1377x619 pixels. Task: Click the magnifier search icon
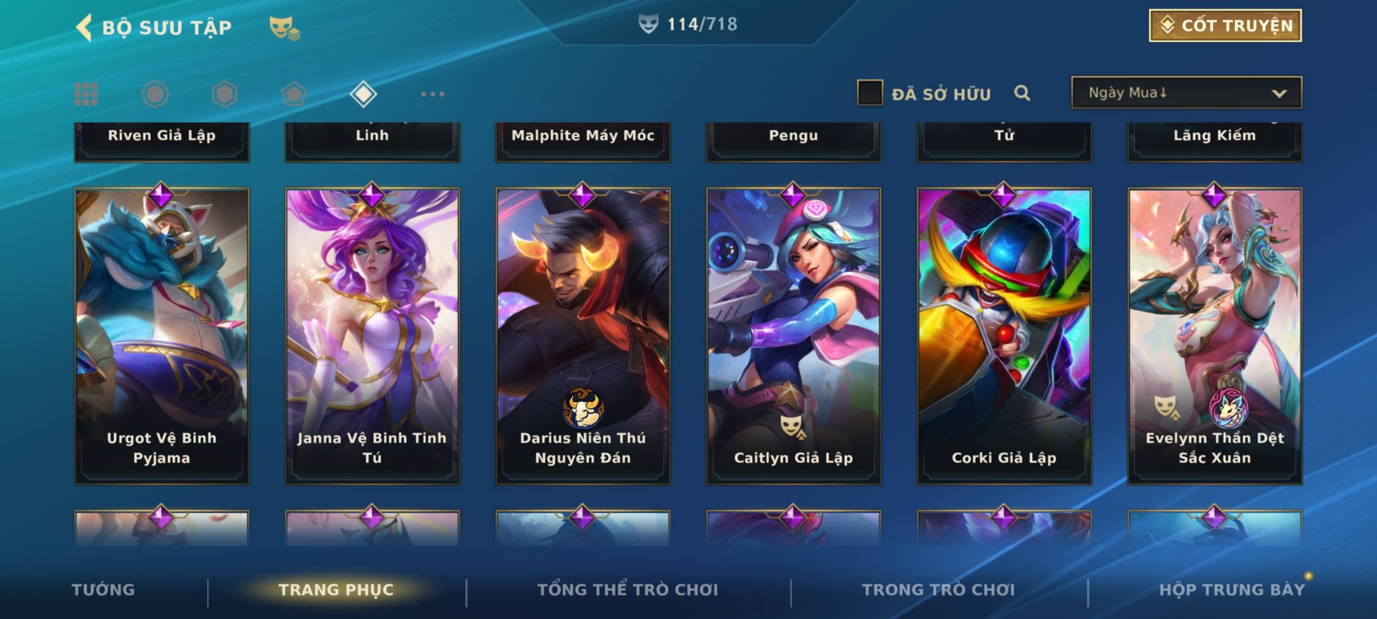tap(1022, 93)
